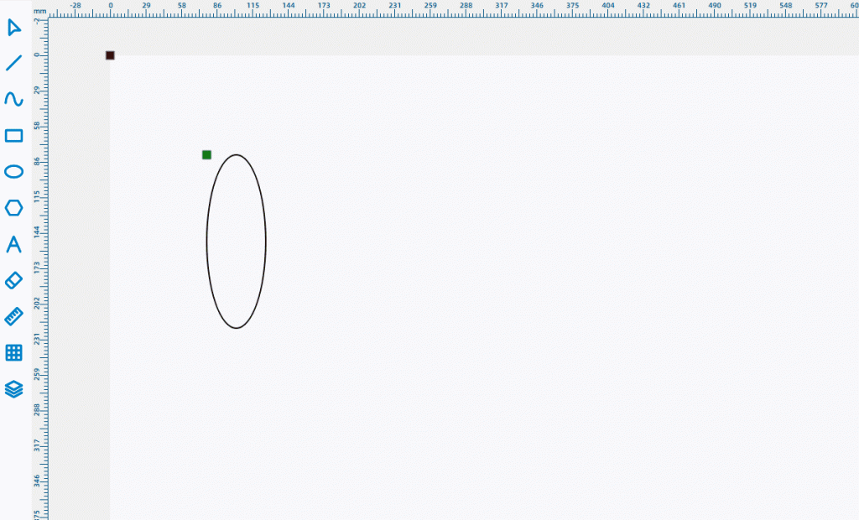Click the 0 mark on the horizontal ruler
859x520 pixels.
coord(111,6)
